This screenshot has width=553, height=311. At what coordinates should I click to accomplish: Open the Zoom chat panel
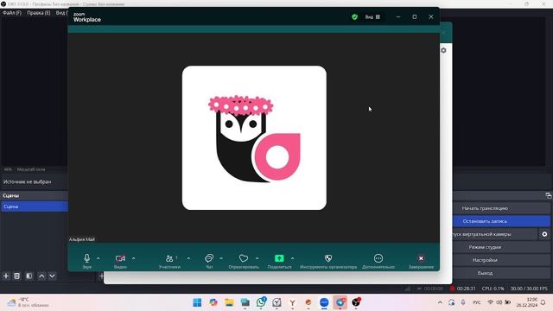point(209,261)
